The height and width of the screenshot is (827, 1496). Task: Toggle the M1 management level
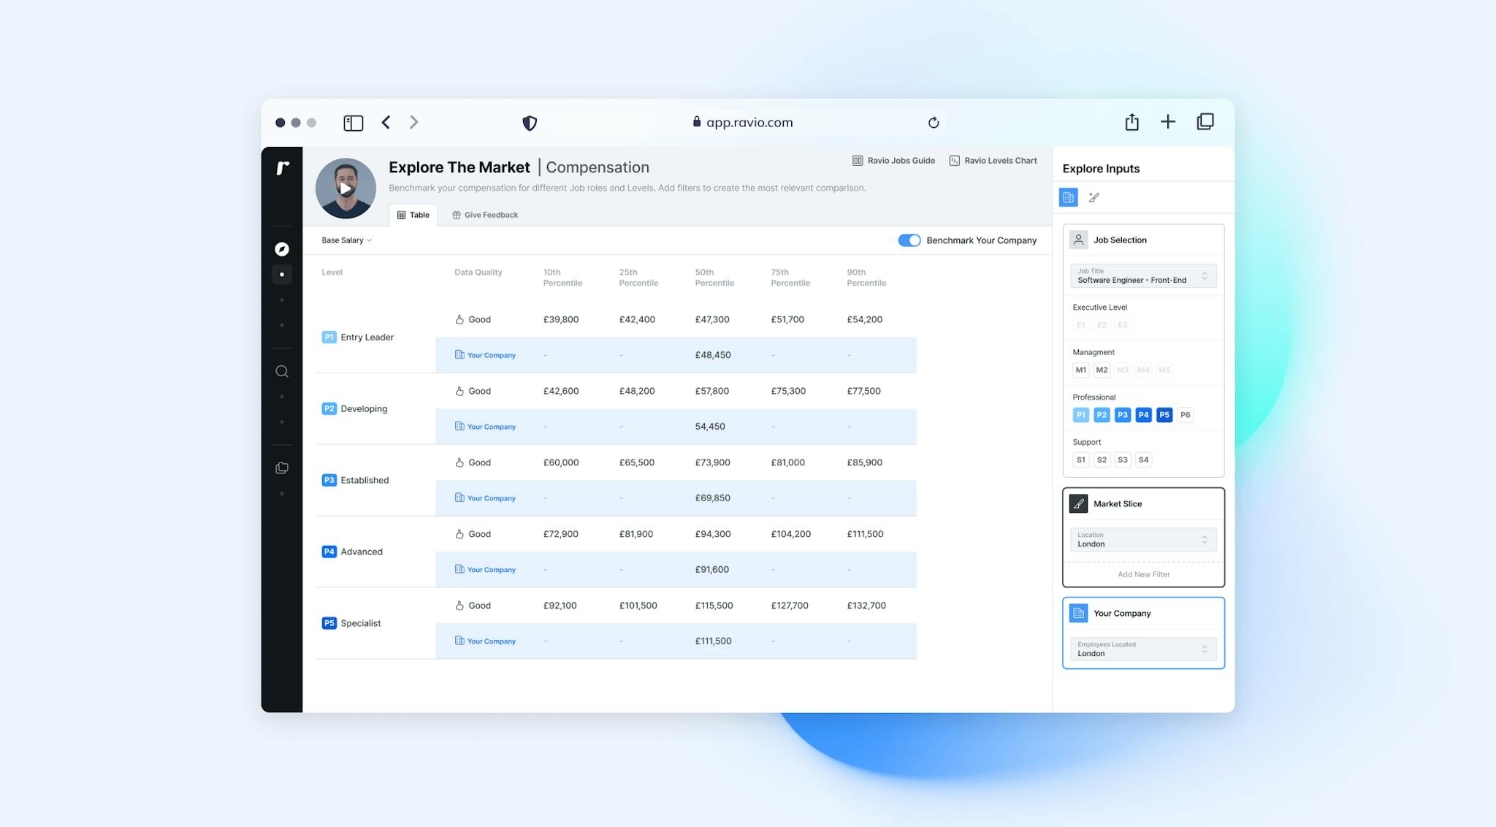pos(1081,370)
